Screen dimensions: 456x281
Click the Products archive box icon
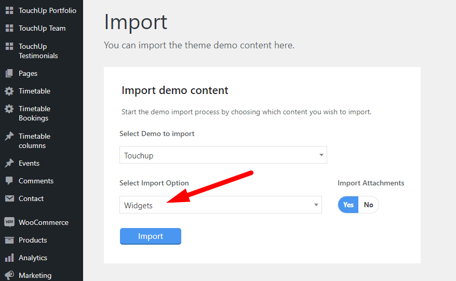coord(9,240)
